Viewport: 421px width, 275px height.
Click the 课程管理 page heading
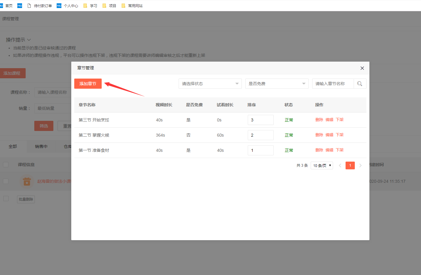tap(10, 19)
